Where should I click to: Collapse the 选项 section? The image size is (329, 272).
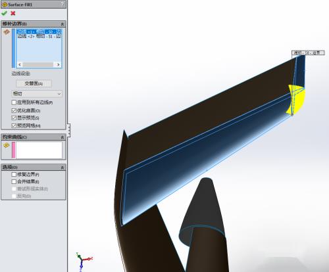[63, 168]
